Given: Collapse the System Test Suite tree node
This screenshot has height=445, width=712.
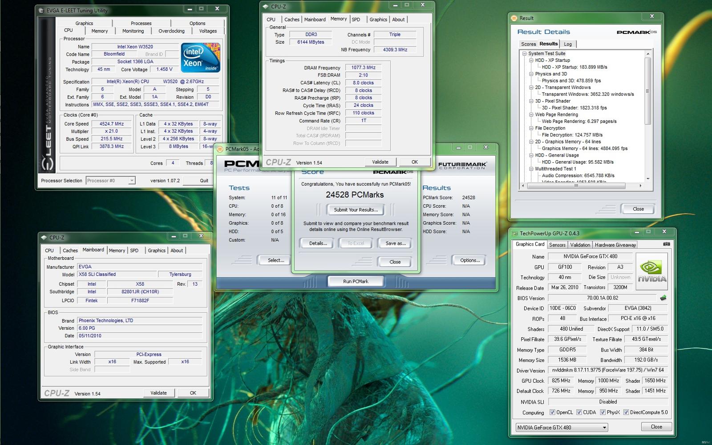Looking at the screenshot, I should (525, 54).
